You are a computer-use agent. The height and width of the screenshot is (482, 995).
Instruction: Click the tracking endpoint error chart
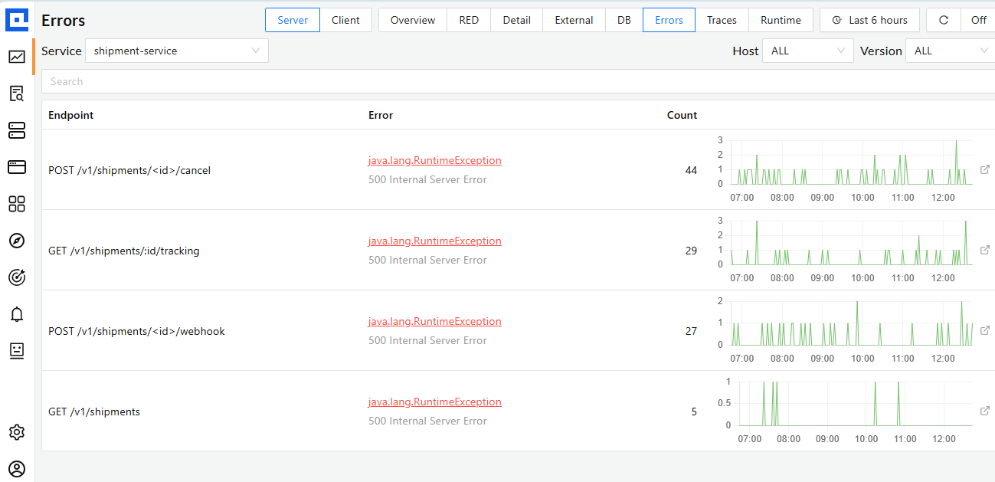[x=846, y=250]
